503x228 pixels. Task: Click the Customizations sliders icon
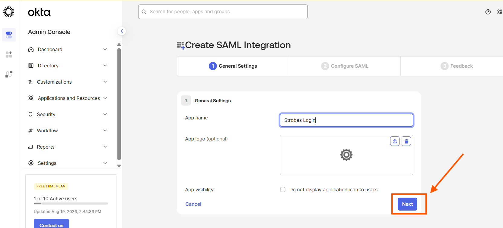click(30, 82)
